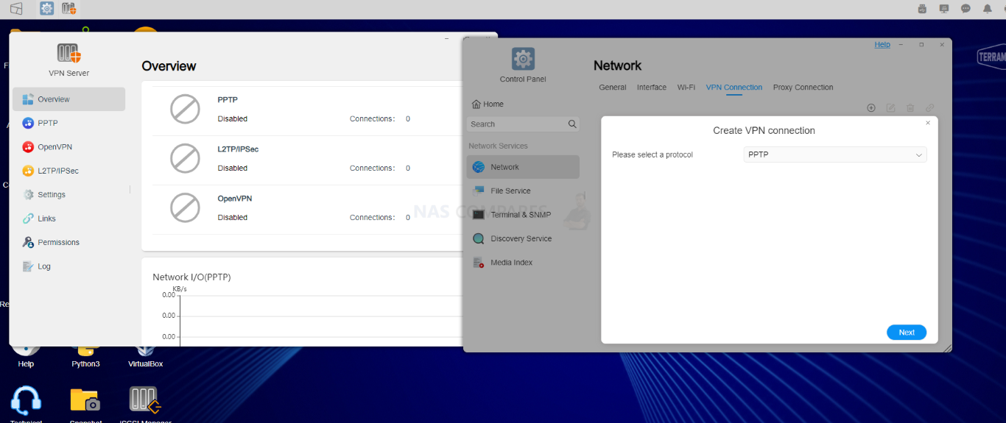
Task: Click the delete VPN connection trash icon
Action: tap(910, 108)
